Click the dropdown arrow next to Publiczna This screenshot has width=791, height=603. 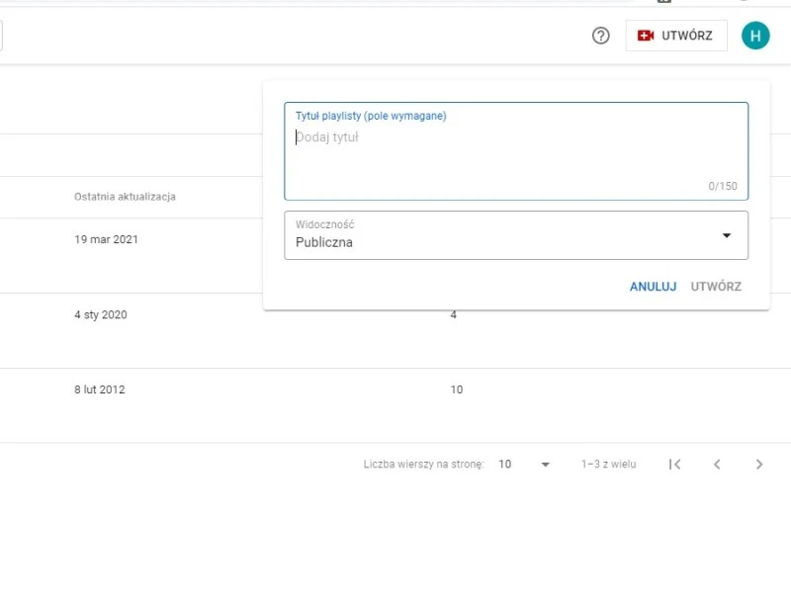pyautogui.click(x=727, y=235)
